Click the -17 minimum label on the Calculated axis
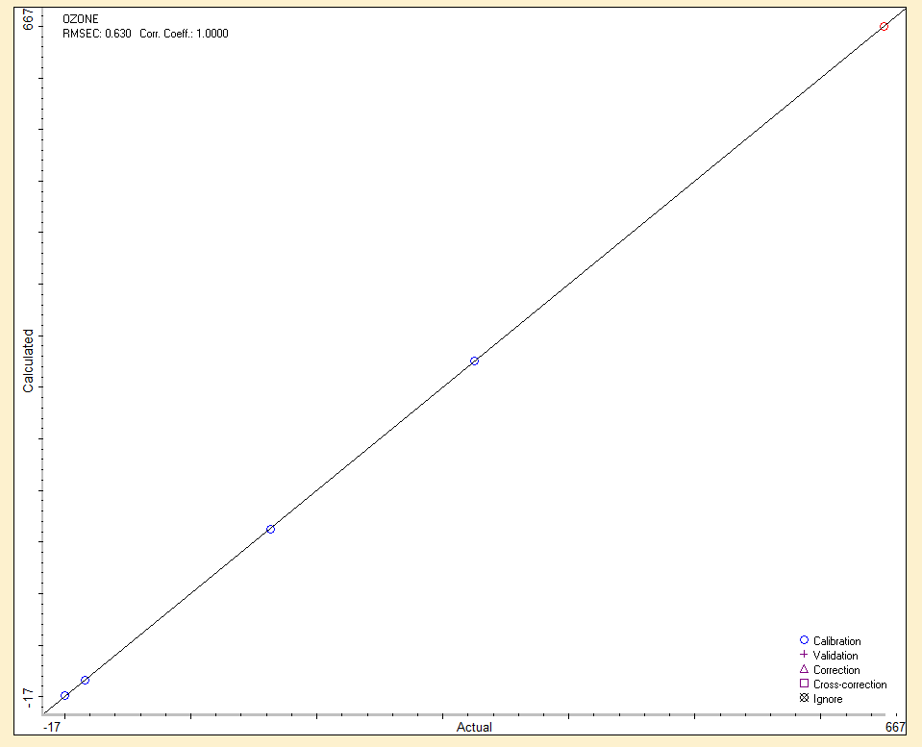The width and height of the screenshot is (922, 747). coord(28,696)
